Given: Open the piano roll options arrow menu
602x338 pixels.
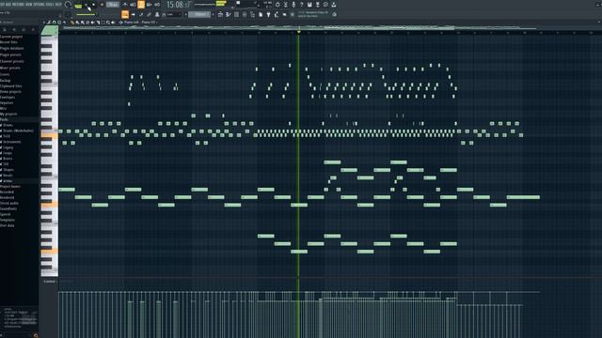Looking at the screenshot, I should click(44, 23).
